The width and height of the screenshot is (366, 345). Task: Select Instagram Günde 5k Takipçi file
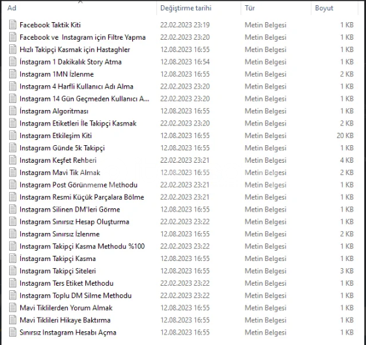(62, 148)
